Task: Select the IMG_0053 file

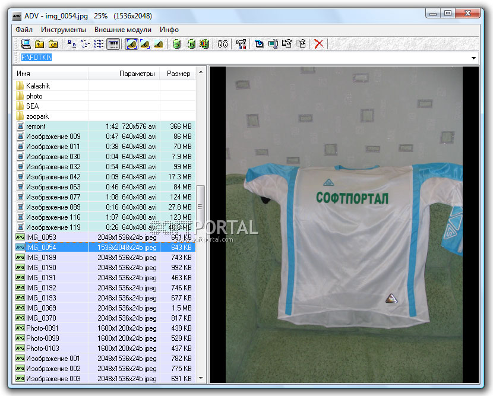Action: [x=105, y=237]
